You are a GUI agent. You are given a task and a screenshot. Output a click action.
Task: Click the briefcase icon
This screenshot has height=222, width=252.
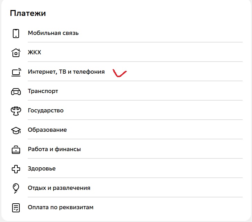16,149
